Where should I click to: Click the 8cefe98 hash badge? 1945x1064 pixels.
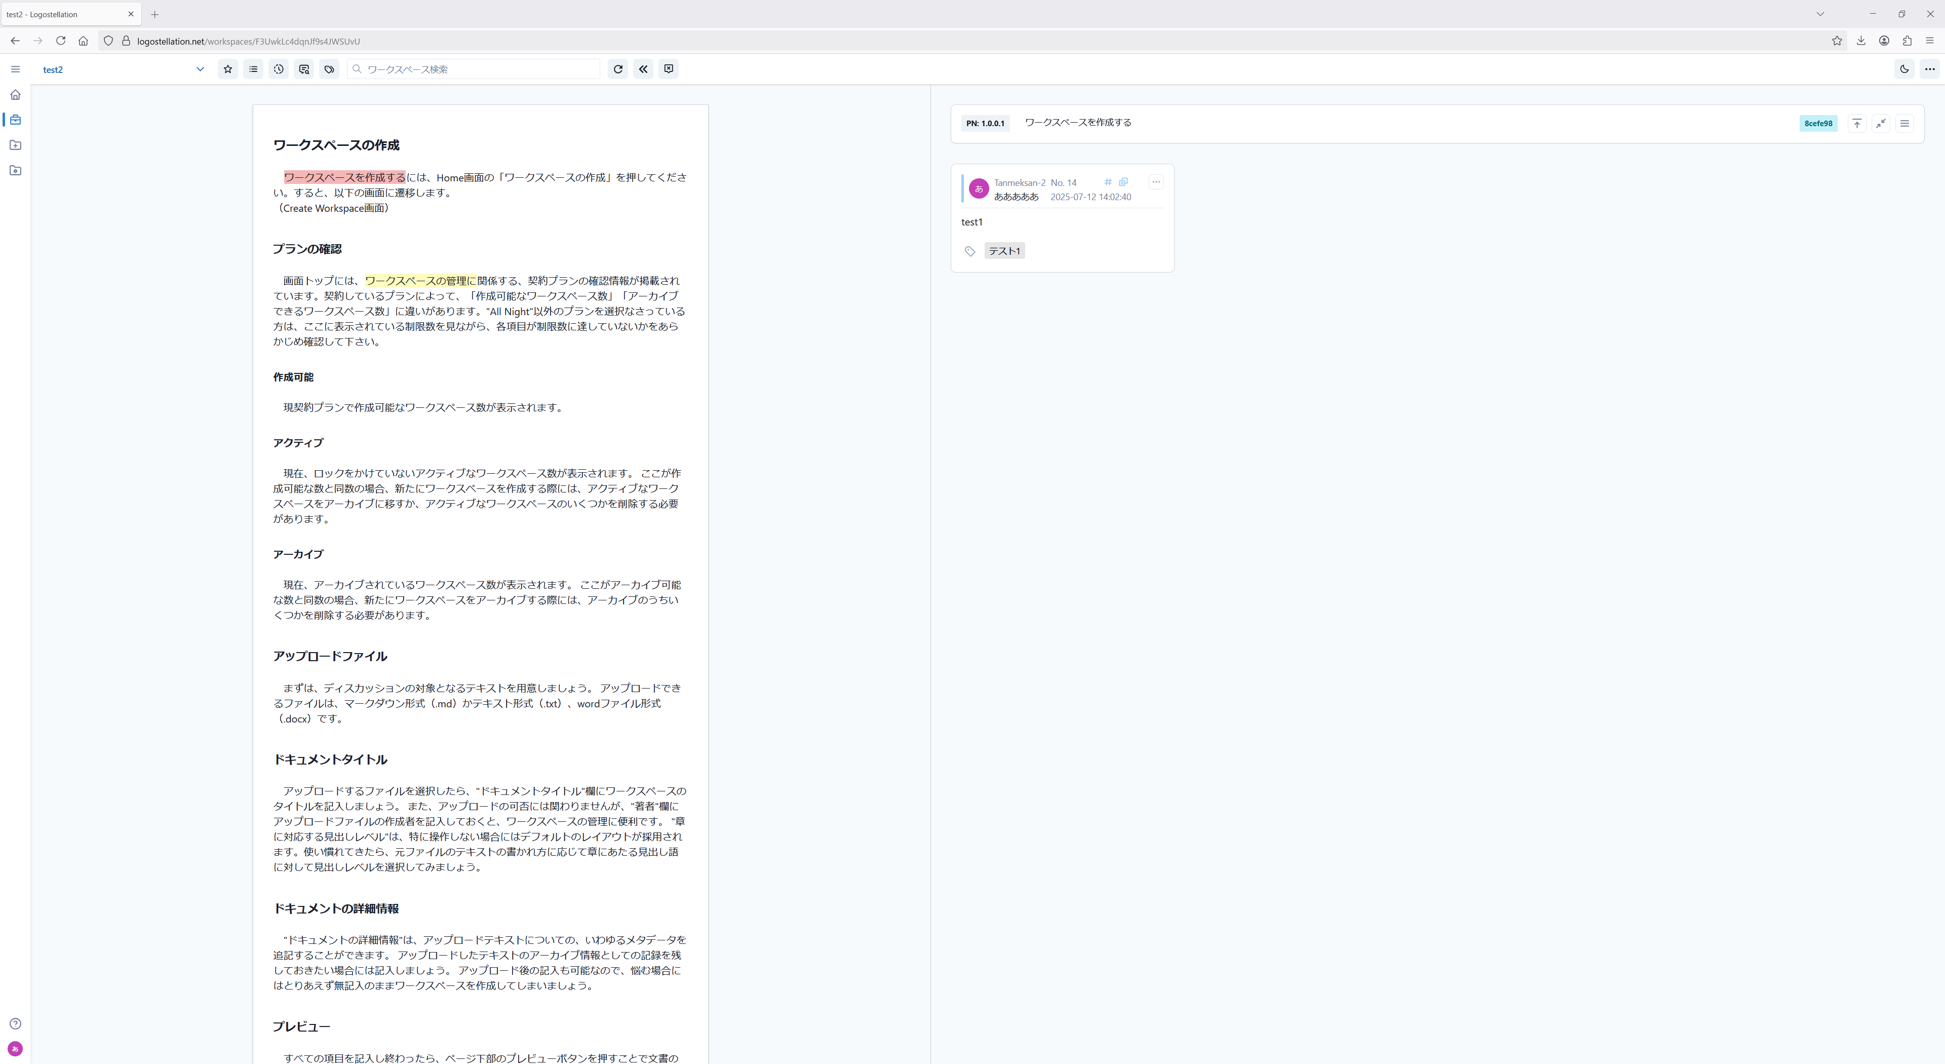[1818, 123]
